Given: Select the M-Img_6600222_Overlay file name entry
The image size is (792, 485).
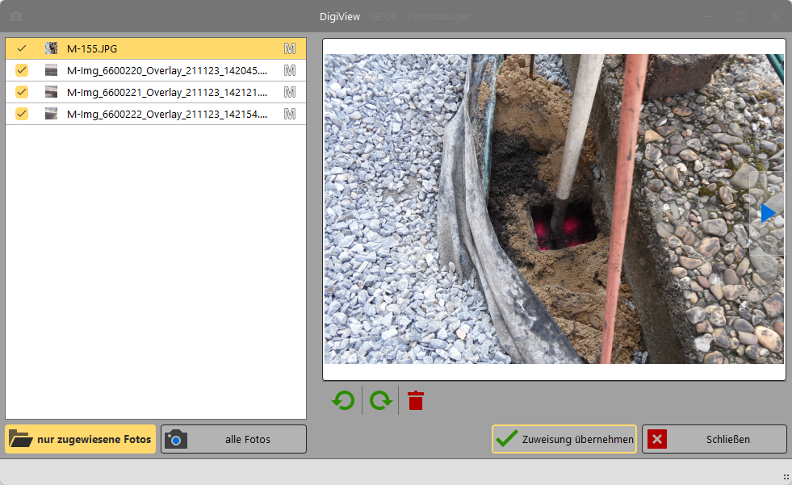Looking at the screenshot, I should click(x=167, y=114).
